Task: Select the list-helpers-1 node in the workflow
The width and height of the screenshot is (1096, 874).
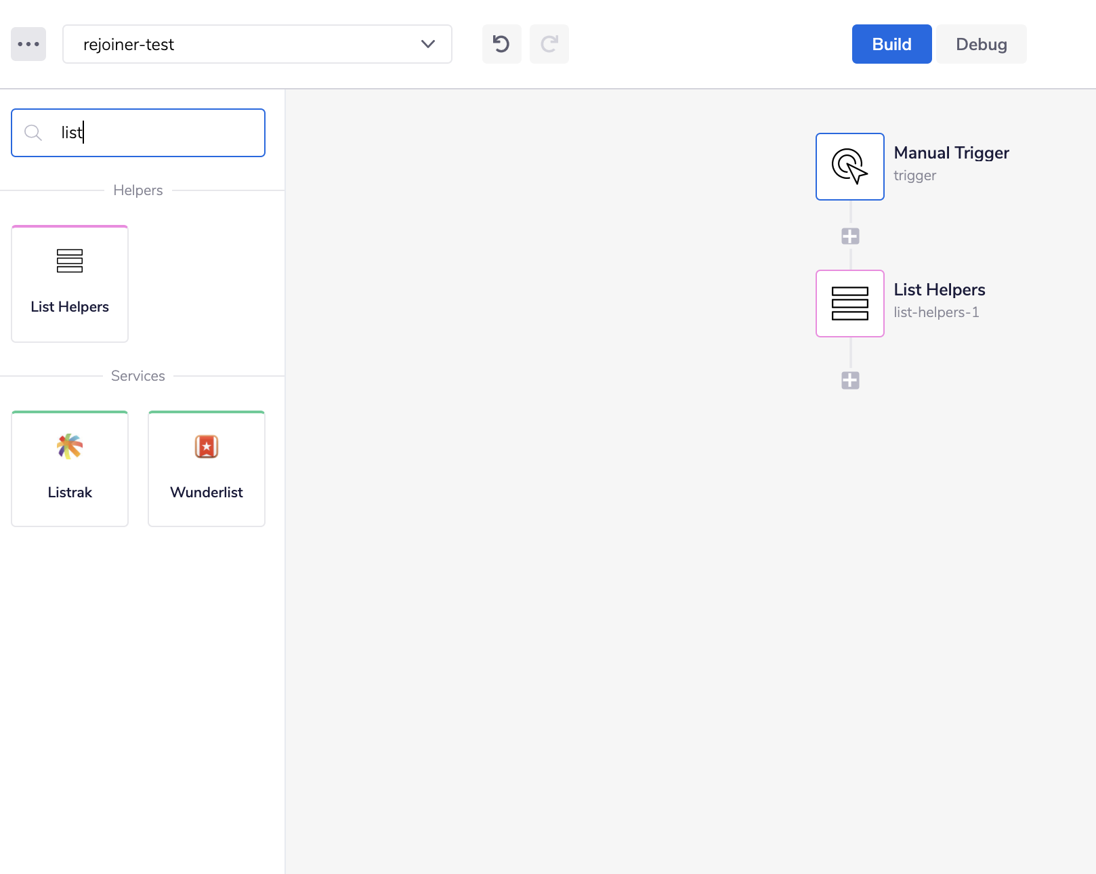Action: click(x=849, y=304)
